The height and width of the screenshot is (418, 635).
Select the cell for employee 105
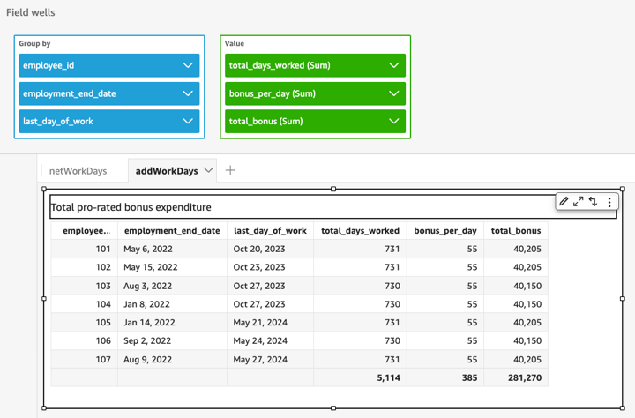82,322
